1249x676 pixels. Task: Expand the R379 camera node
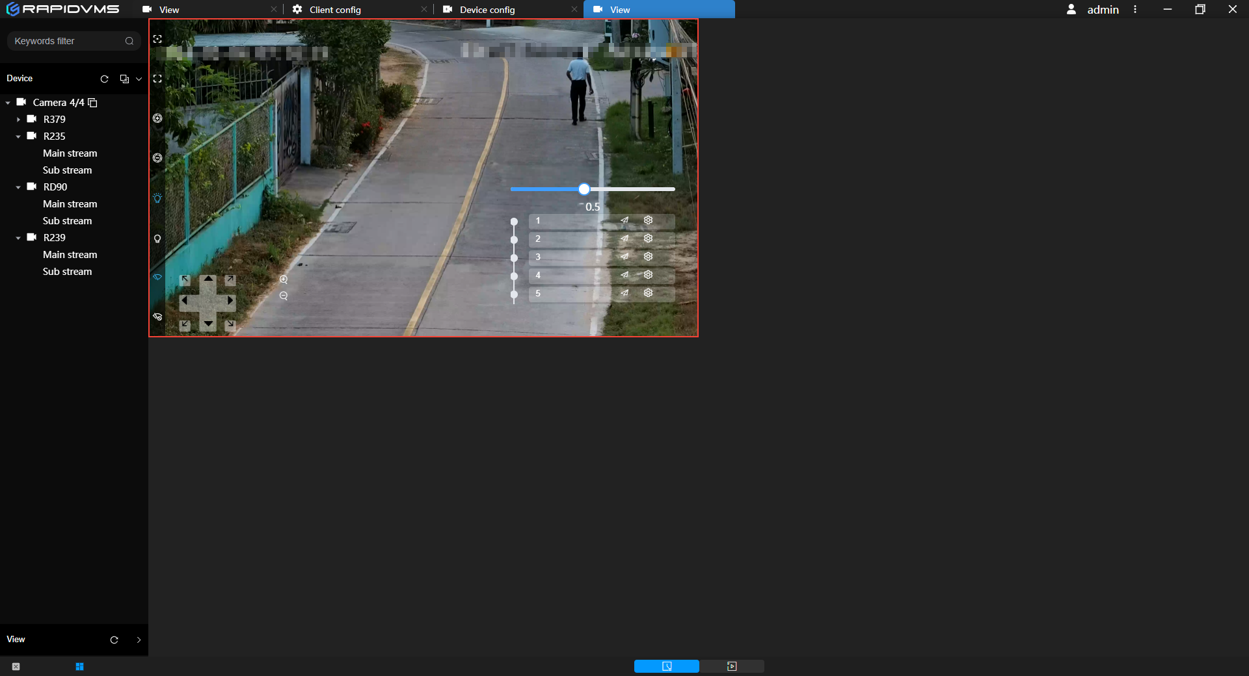[18, 120]
